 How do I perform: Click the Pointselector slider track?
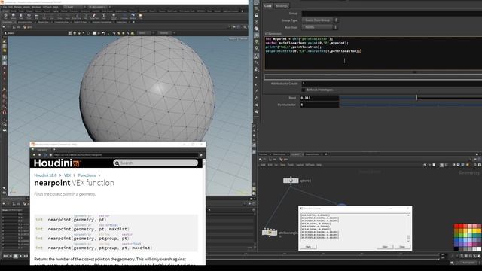[x=410, y=105]
